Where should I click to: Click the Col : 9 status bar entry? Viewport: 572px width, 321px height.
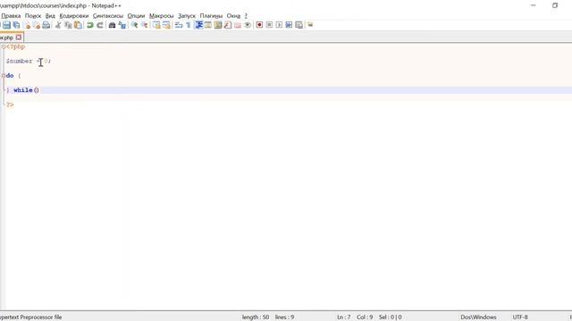365,317
